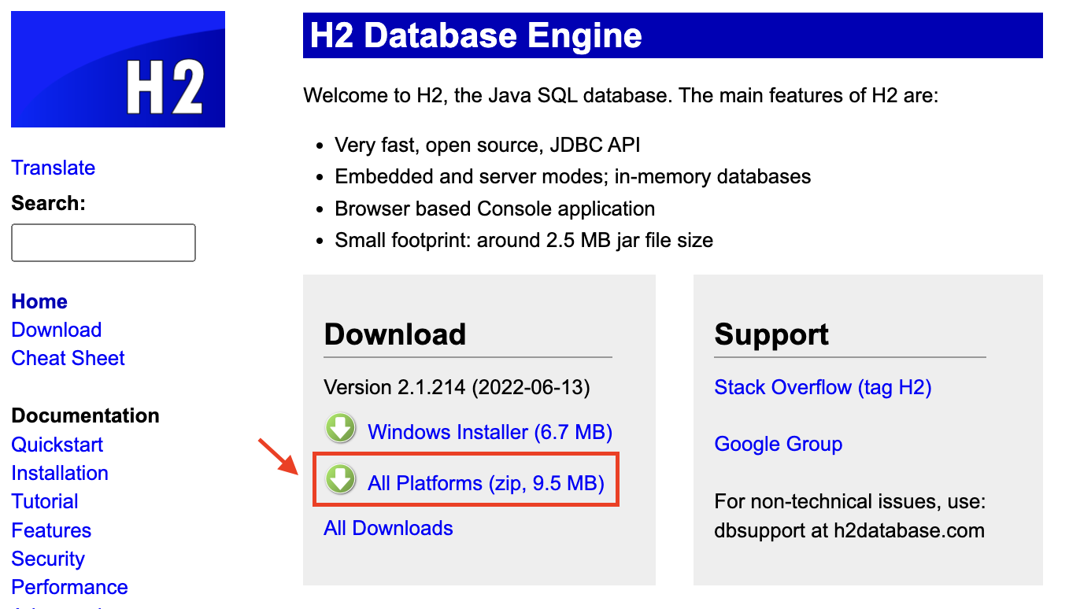Viewport: 1069px width, 609px height.
Task: Click inside the Search input box
Action: click(103, 242)
